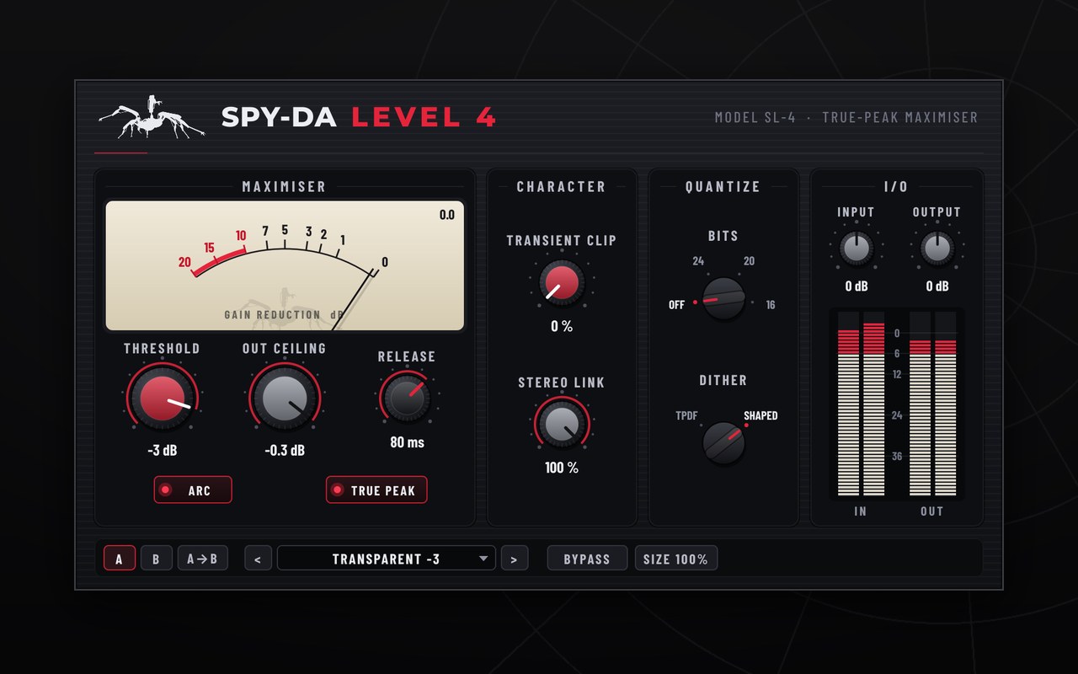The image size is (1078, 674).
Task: Click the Size 100% button
Action: coord(676,559)
